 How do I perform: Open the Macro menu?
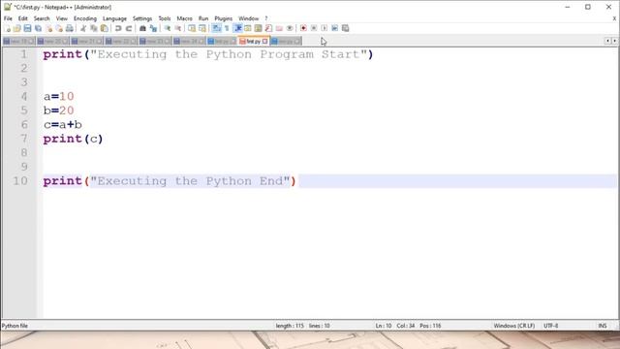pyautogui.click(x=184, y=18)
